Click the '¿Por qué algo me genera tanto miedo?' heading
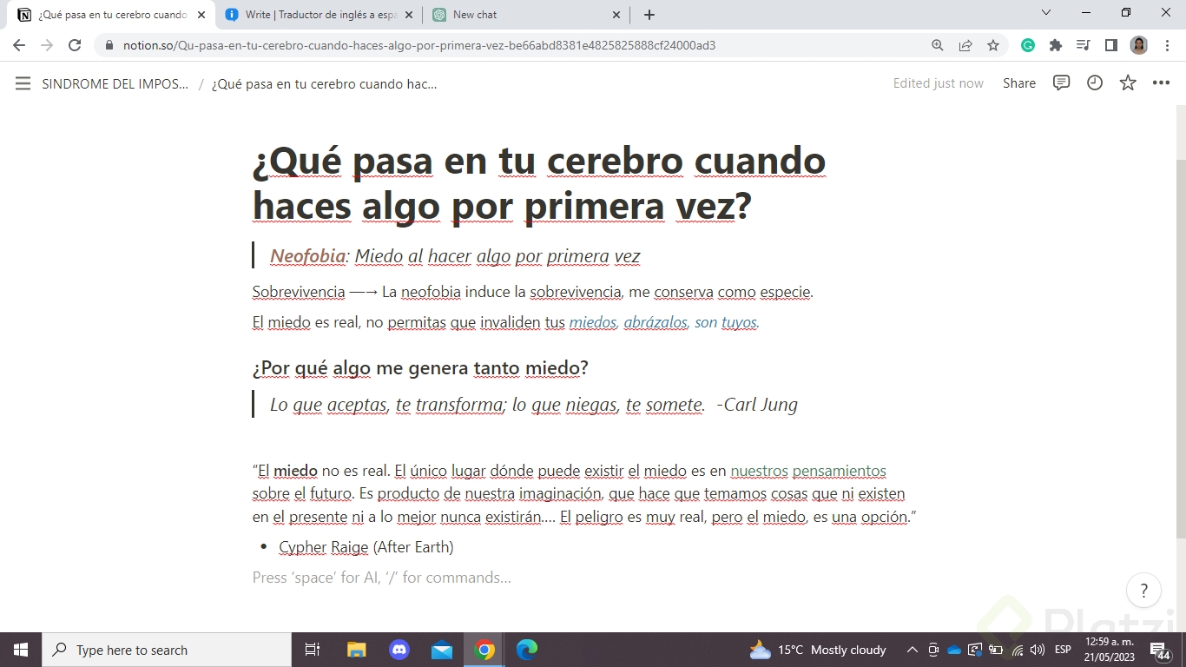The image size is (1186, 667). pyautogui.click(x=420, y=367)
